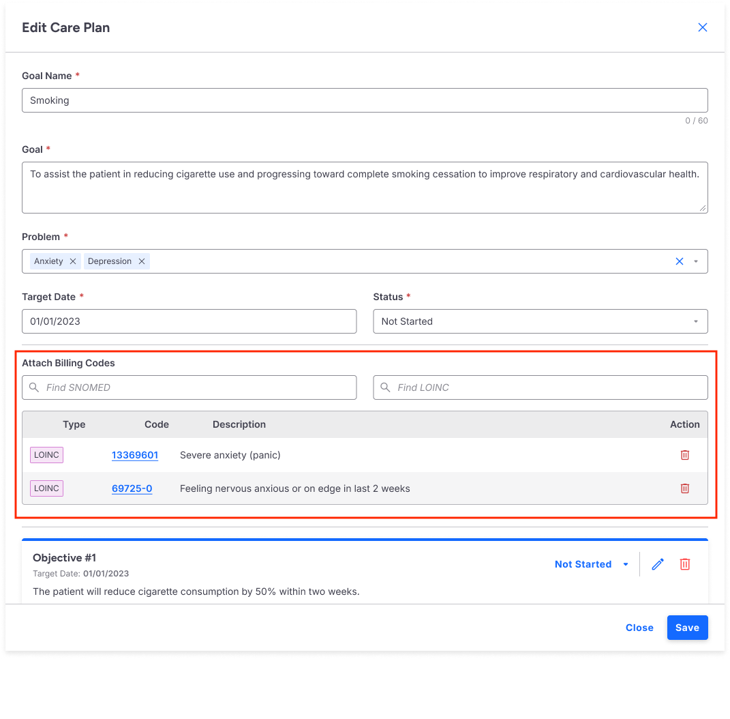Viewport: 730px width, 719px height.
Task: Click the Target Date field
Action: click(x=189, y=321)
